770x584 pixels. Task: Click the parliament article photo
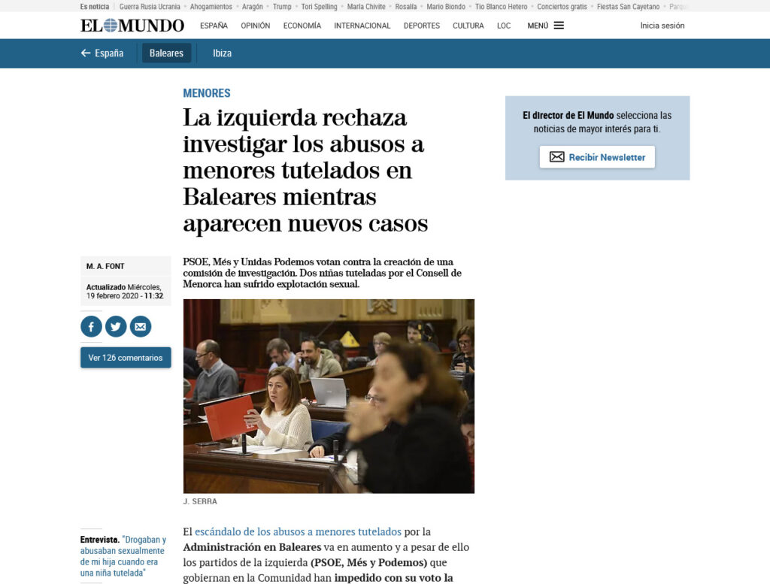click(x=329, y=396)
